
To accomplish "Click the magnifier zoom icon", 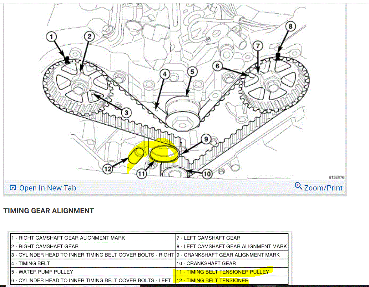I will coord(298,186).
